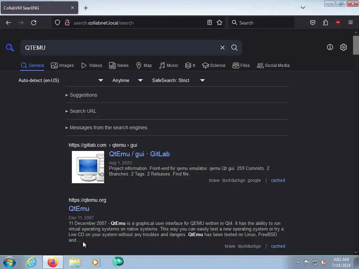Click 'google' engine label on GitLab result

tap(254, 180)
